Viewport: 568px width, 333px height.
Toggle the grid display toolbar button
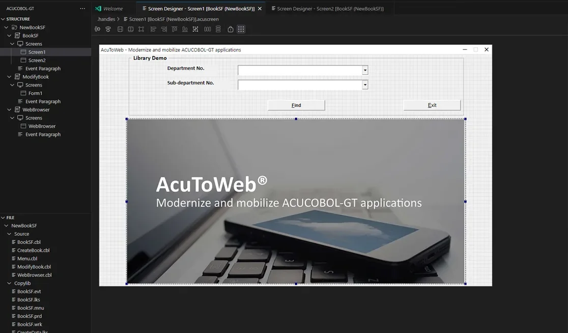point(241,30)
